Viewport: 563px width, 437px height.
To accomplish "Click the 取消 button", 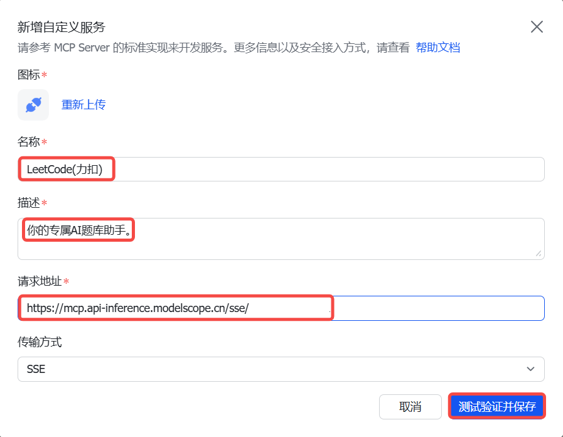I will pos(410,407).
